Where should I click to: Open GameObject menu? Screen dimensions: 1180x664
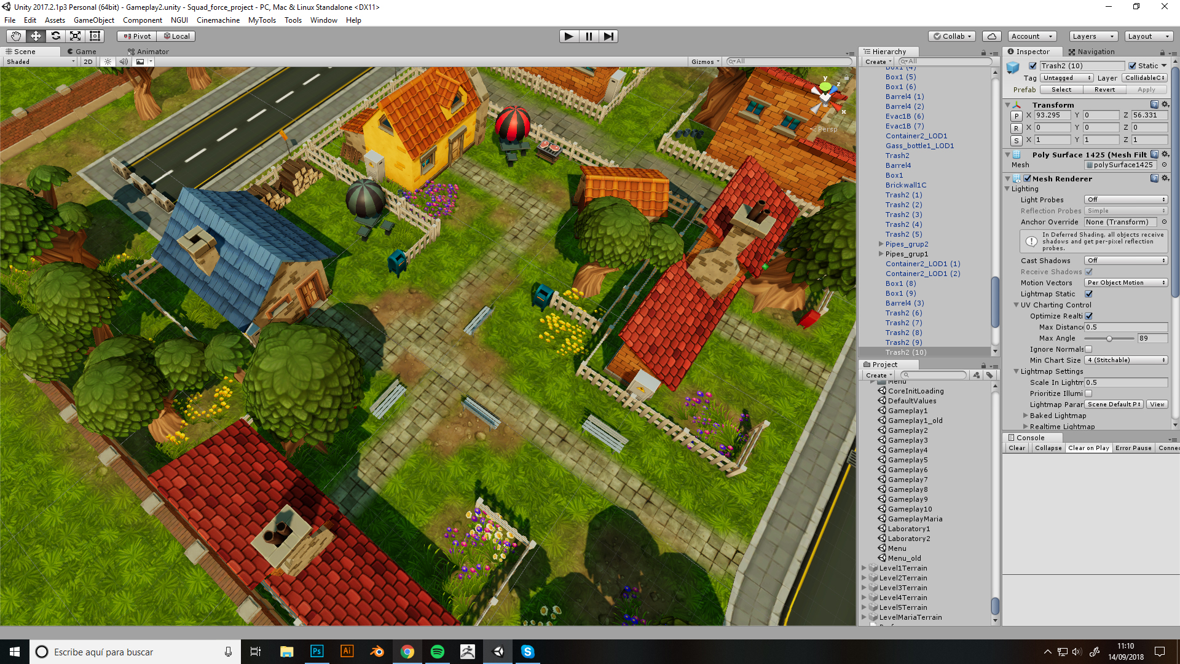point(94,20)
